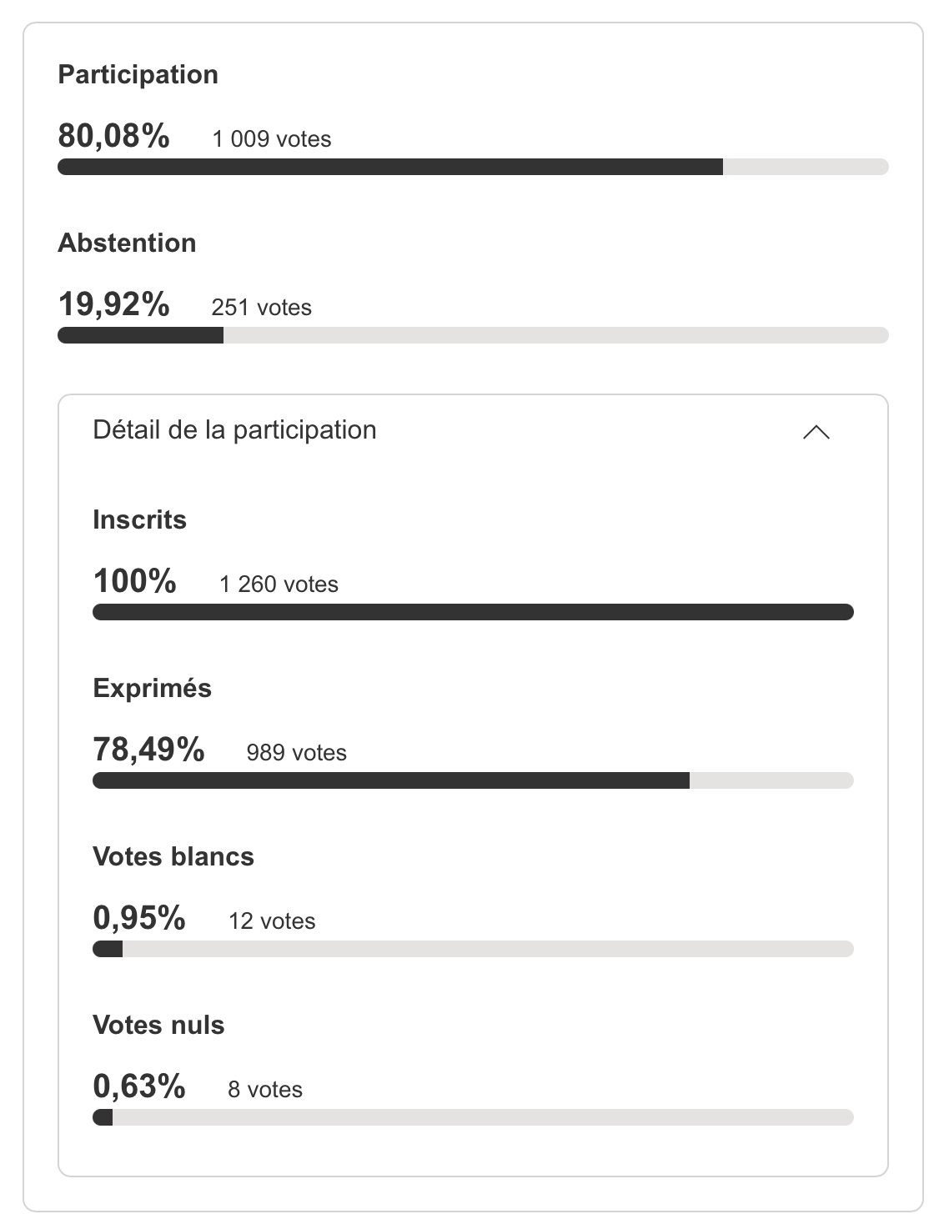The height and width of the screenshot is (1214, 944).
Task: Click the Participation heading
Action: [138, 75]
